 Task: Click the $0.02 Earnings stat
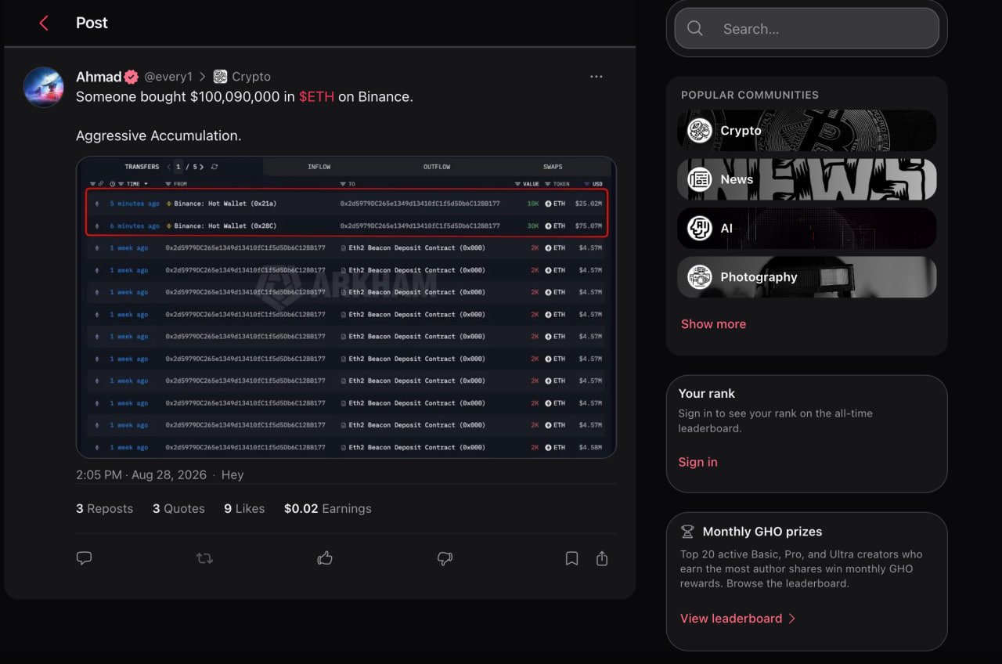point(327,508)
